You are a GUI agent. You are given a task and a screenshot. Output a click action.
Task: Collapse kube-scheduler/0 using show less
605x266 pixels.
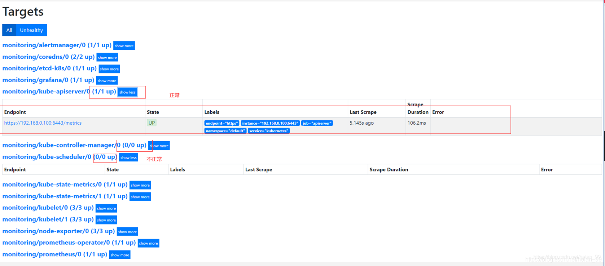[128, 158]
